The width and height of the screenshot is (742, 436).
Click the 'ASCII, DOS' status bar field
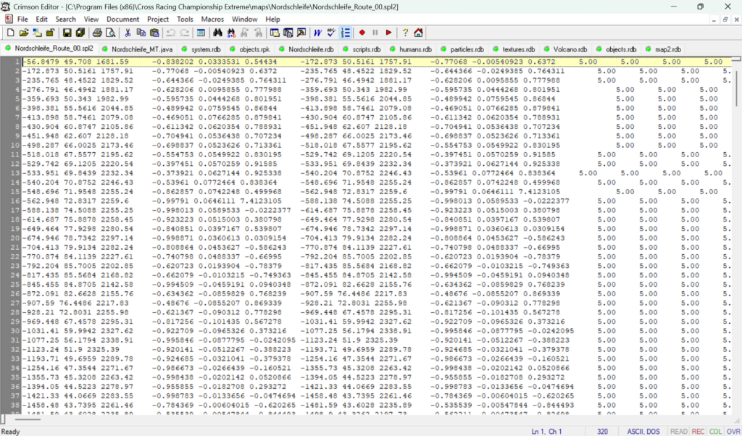point(643,431)
